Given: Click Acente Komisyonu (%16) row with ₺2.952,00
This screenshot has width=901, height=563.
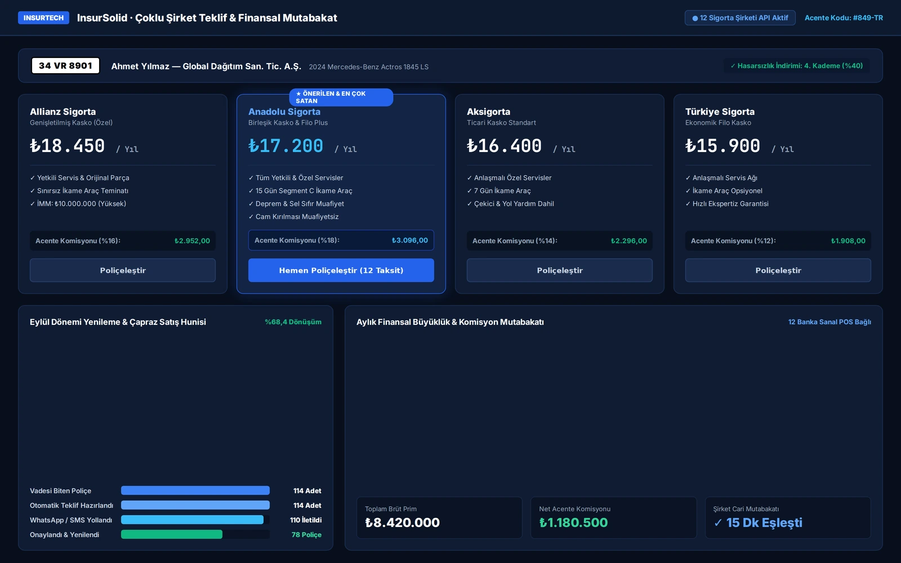Looking at the screenshot, I should [x=123, y=240].
